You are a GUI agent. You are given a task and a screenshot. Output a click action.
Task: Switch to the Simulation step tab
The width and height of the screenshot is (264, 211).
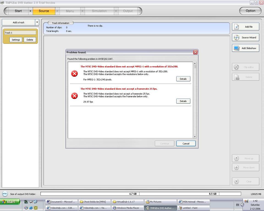tap(99, 11)
